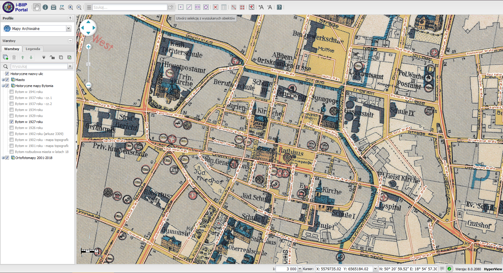Click the plus button on zoom slider

(x=88, y=46)
